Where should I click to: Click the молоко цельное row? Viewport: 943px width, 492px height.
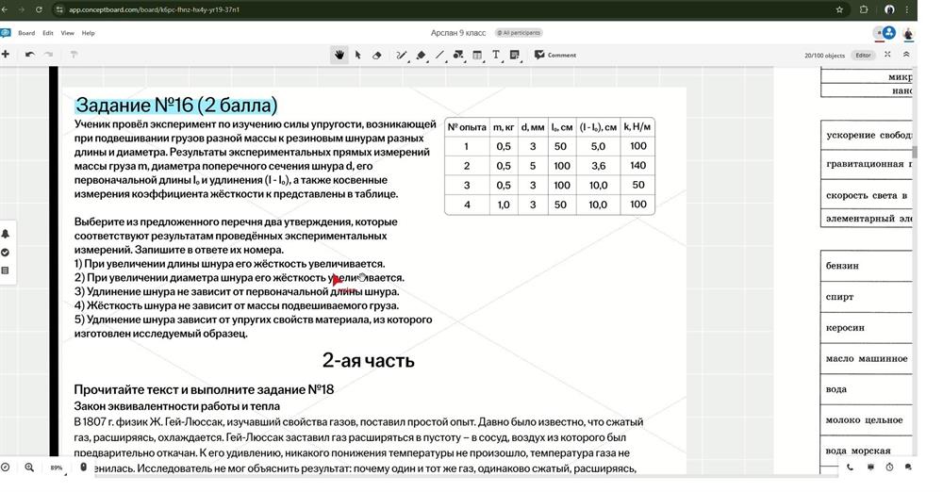tap(867, 419)
